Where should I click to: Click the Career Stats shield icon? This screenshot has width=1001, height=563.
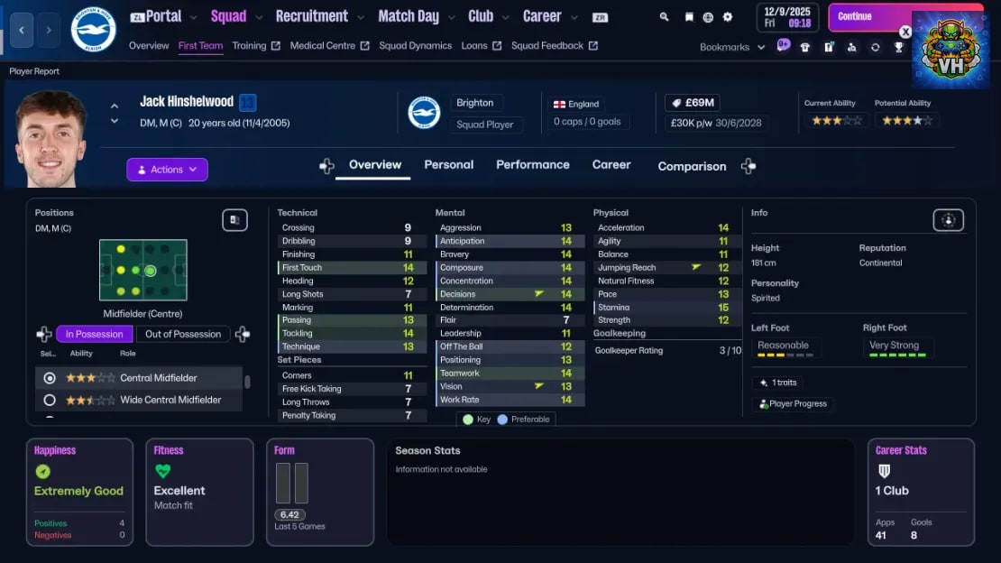point(884,471)
